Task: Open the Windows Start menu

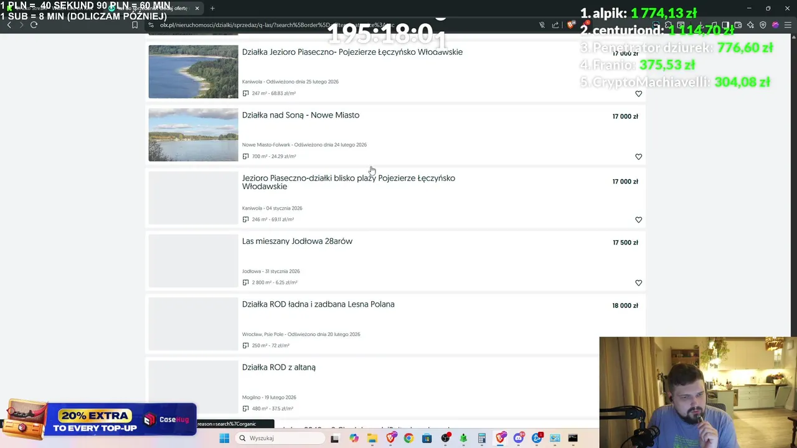Action: [224, 438]
